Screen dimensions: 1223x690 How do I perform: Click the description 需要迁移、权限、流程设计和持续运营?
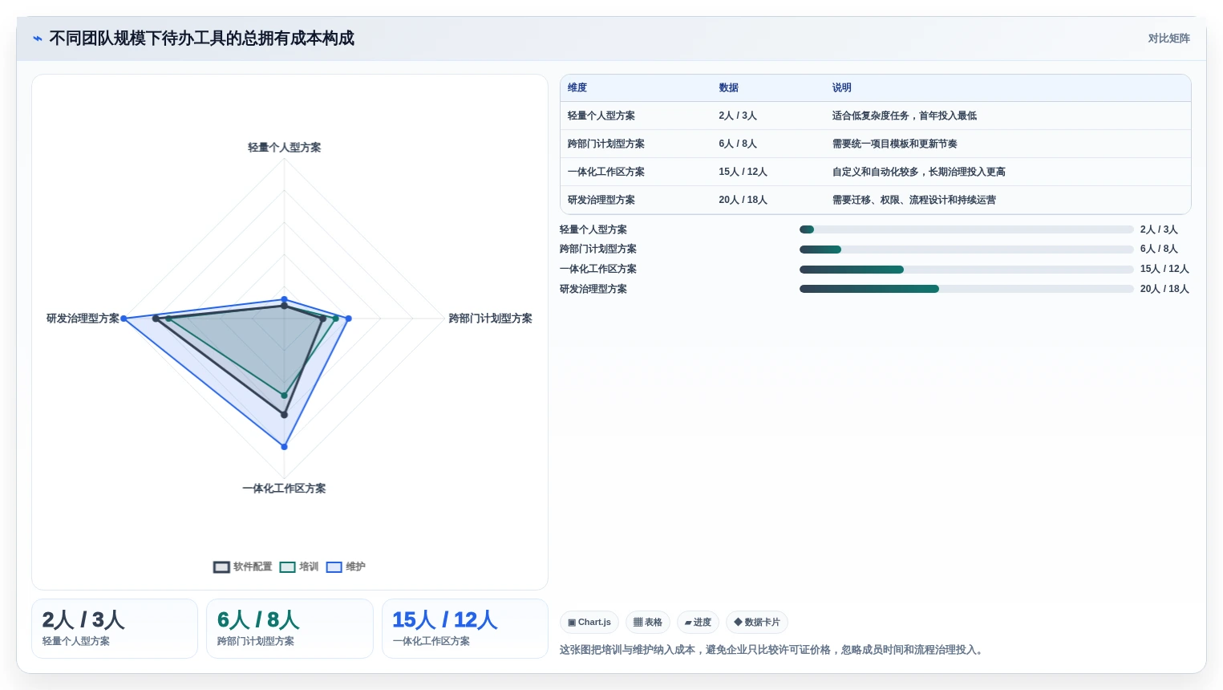(913, 201)
